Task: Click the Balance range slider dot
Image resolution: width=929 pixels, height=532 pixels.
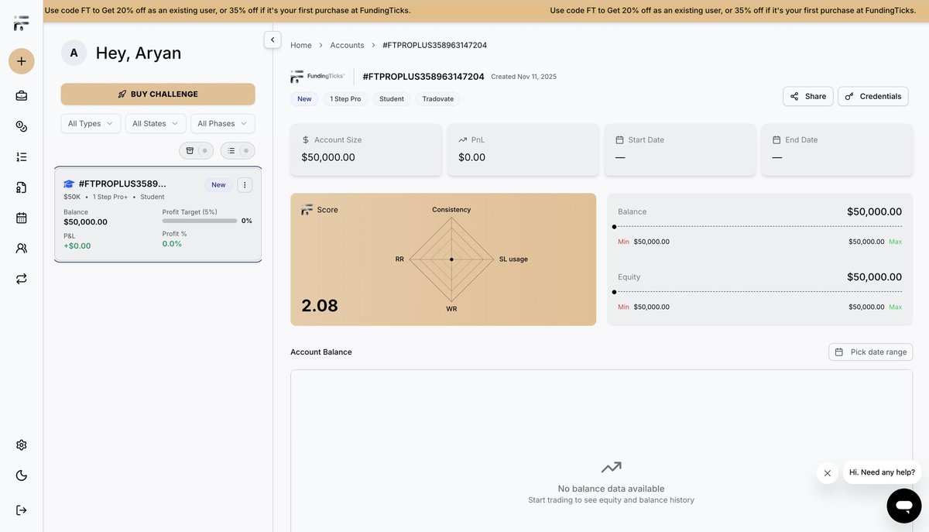Action: 614,227
